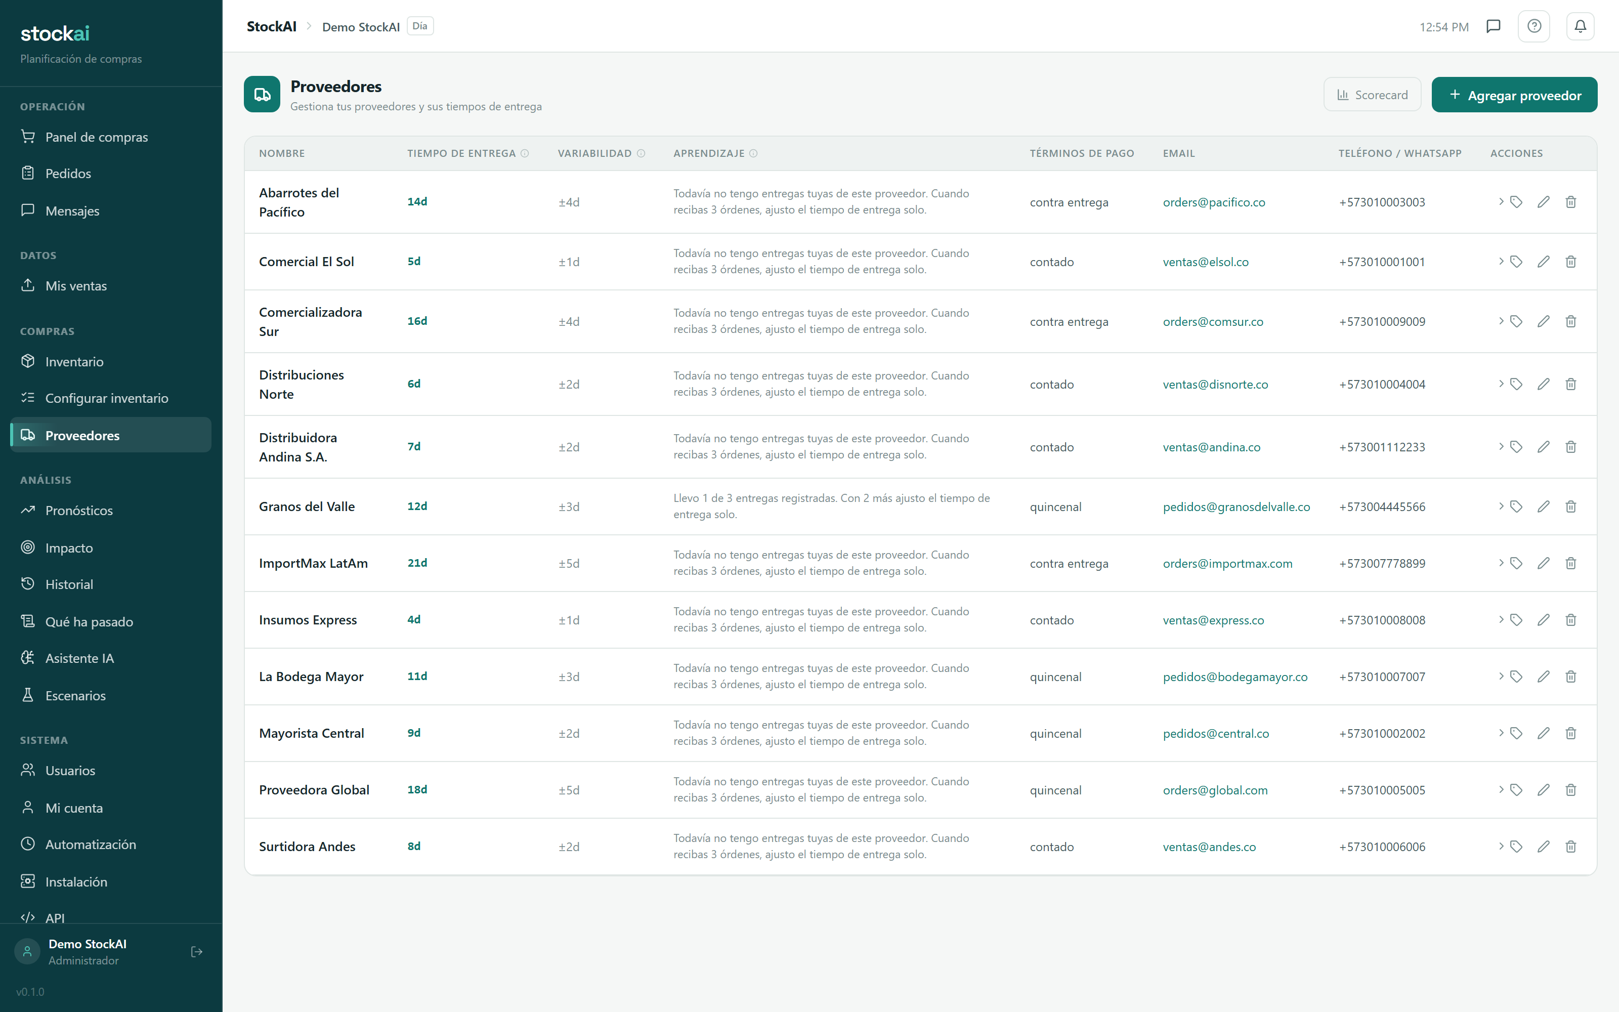The image size is (1619, 1012).
Task: Expand the Surtidora Andes row chevron
Action: tap(1501, 846)
